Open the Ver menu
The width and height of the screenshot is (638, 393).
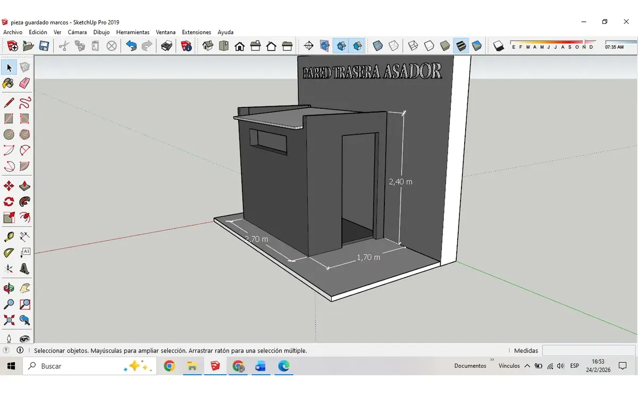coord(57,32)
